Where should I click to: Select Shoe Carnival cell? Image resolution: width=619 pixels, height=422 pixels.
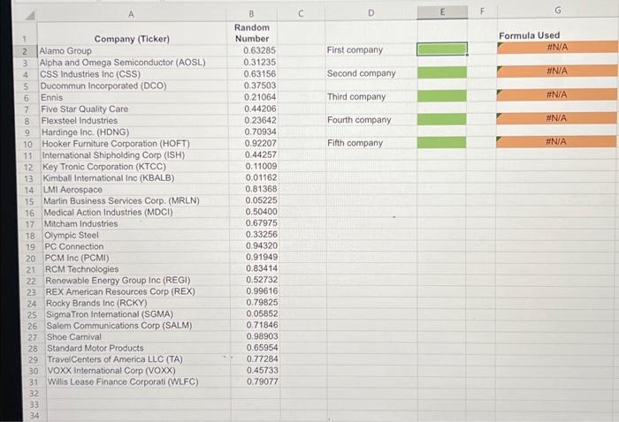(140, 337)
